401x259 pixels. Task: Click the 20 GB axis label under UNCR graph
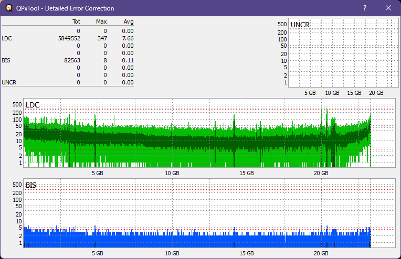tap(376, 93)
